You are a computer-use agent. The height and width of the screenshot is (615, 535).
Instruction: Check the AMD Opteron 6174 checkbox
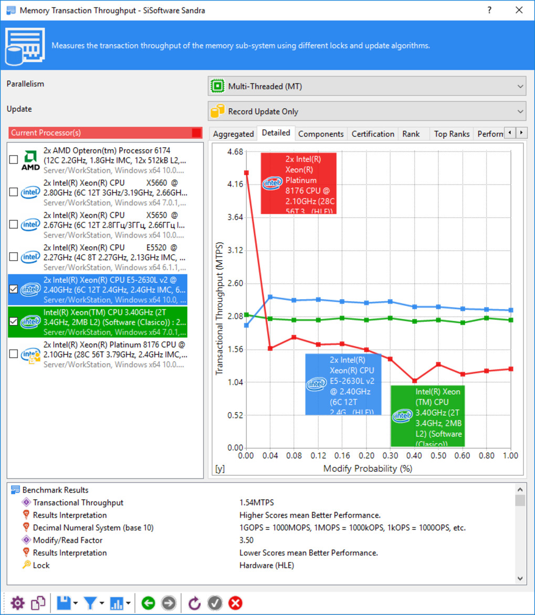(x=14, y=160)
